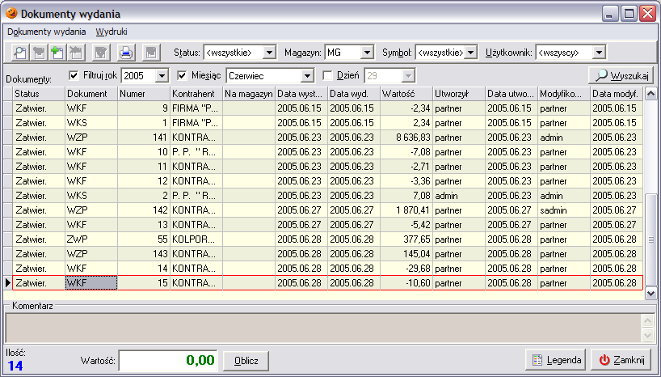Select value cell 7,08 in WKS row

click(x=406, y=196)
